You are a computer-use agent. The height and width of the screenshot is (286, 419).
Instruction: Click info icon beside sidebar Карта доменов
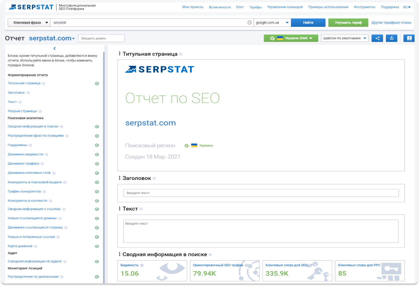coord(36,246)
